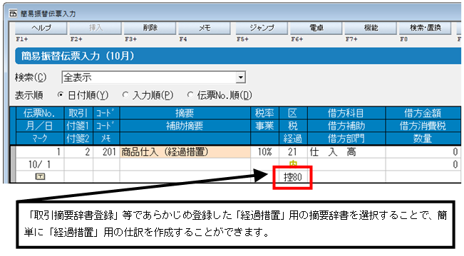Click the 借方部門 column header
464x256 pixels.
point(346,139)
